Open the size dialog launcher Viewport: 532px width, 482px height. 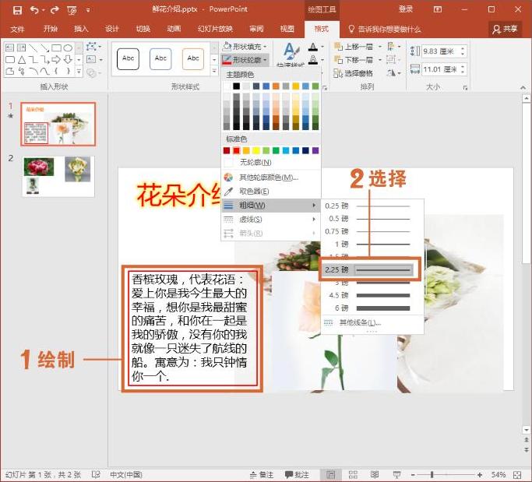tap(465, 88)
